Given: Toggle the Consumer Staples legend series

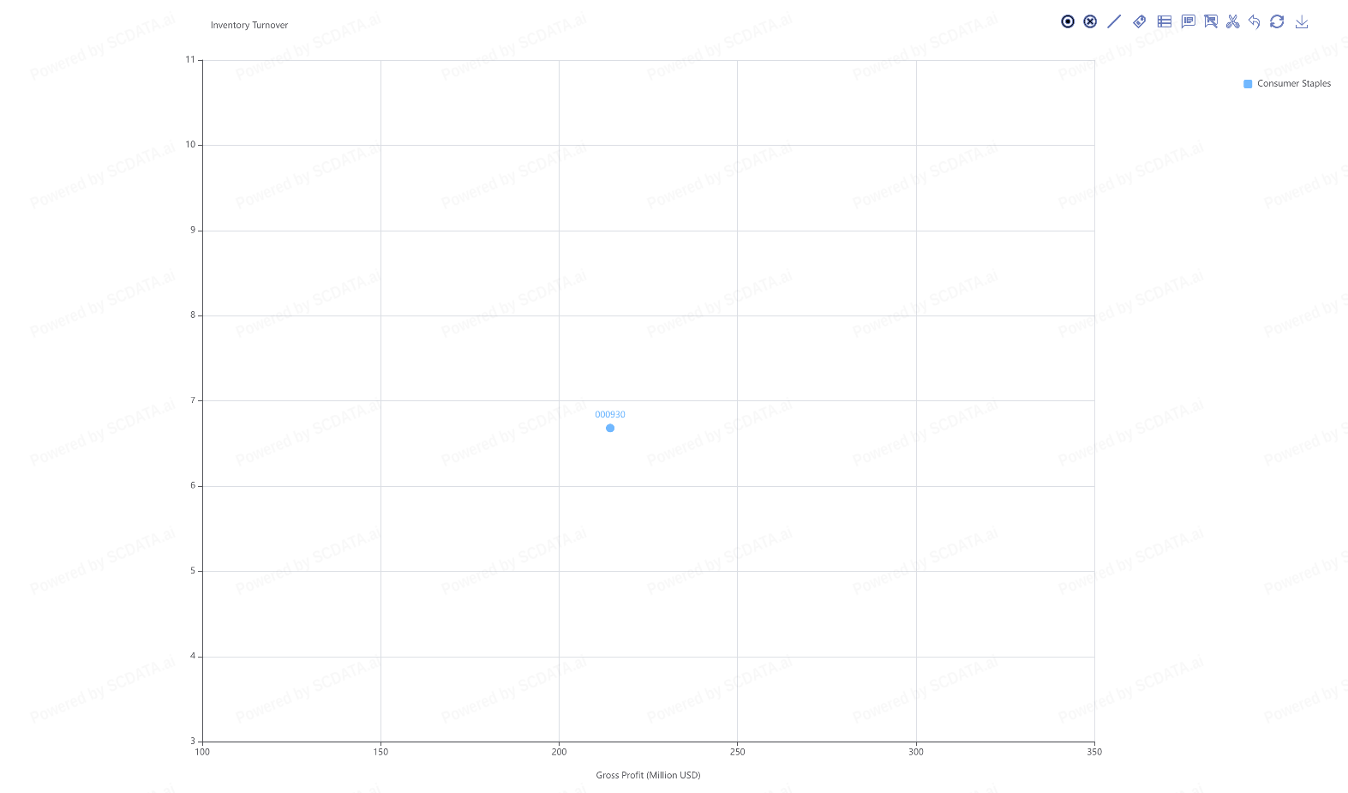Looking at the screenshot, I should pyautogui.click(x=1293, y=84).
